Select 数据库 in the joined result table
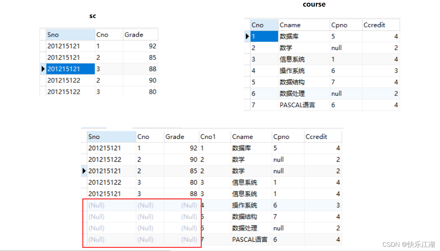This screenshot has height=251, width=440. [251, 148]
